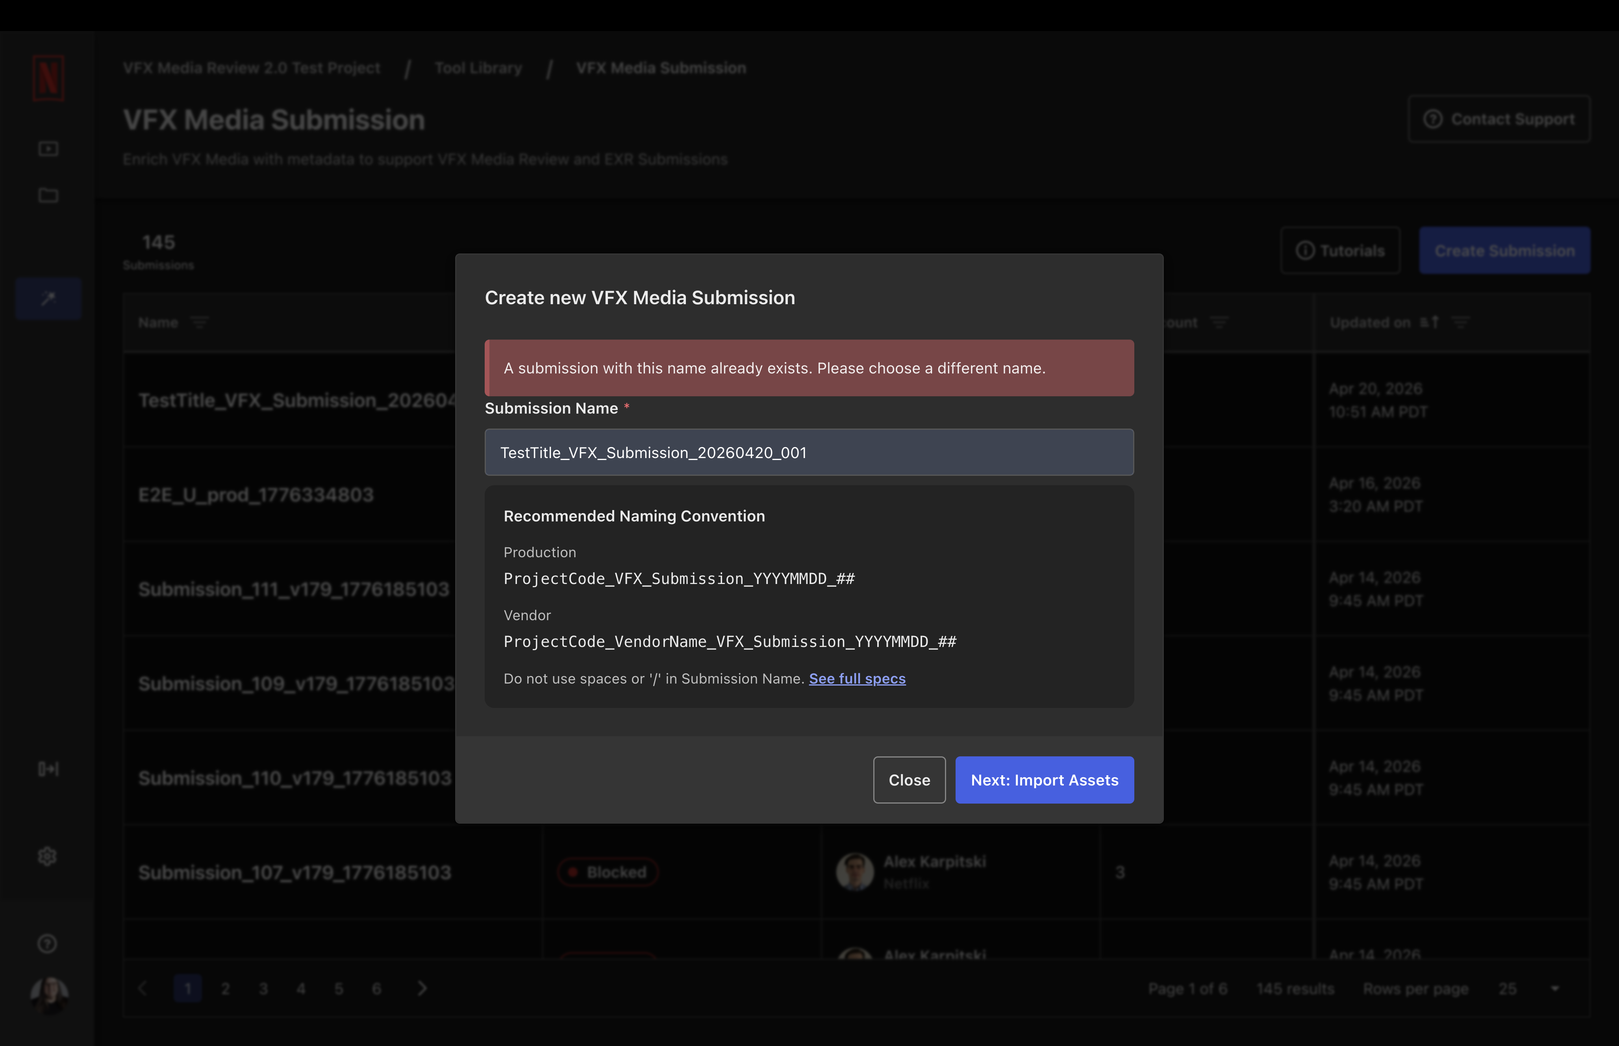Click the duplicate-name error banner
This screenshot has height=1046, width=1619.
tap(809, 368)
